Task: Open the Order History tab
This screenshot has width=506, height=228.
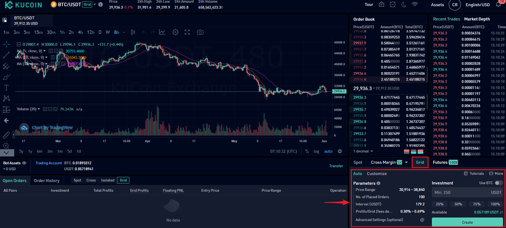Action: 47,181
